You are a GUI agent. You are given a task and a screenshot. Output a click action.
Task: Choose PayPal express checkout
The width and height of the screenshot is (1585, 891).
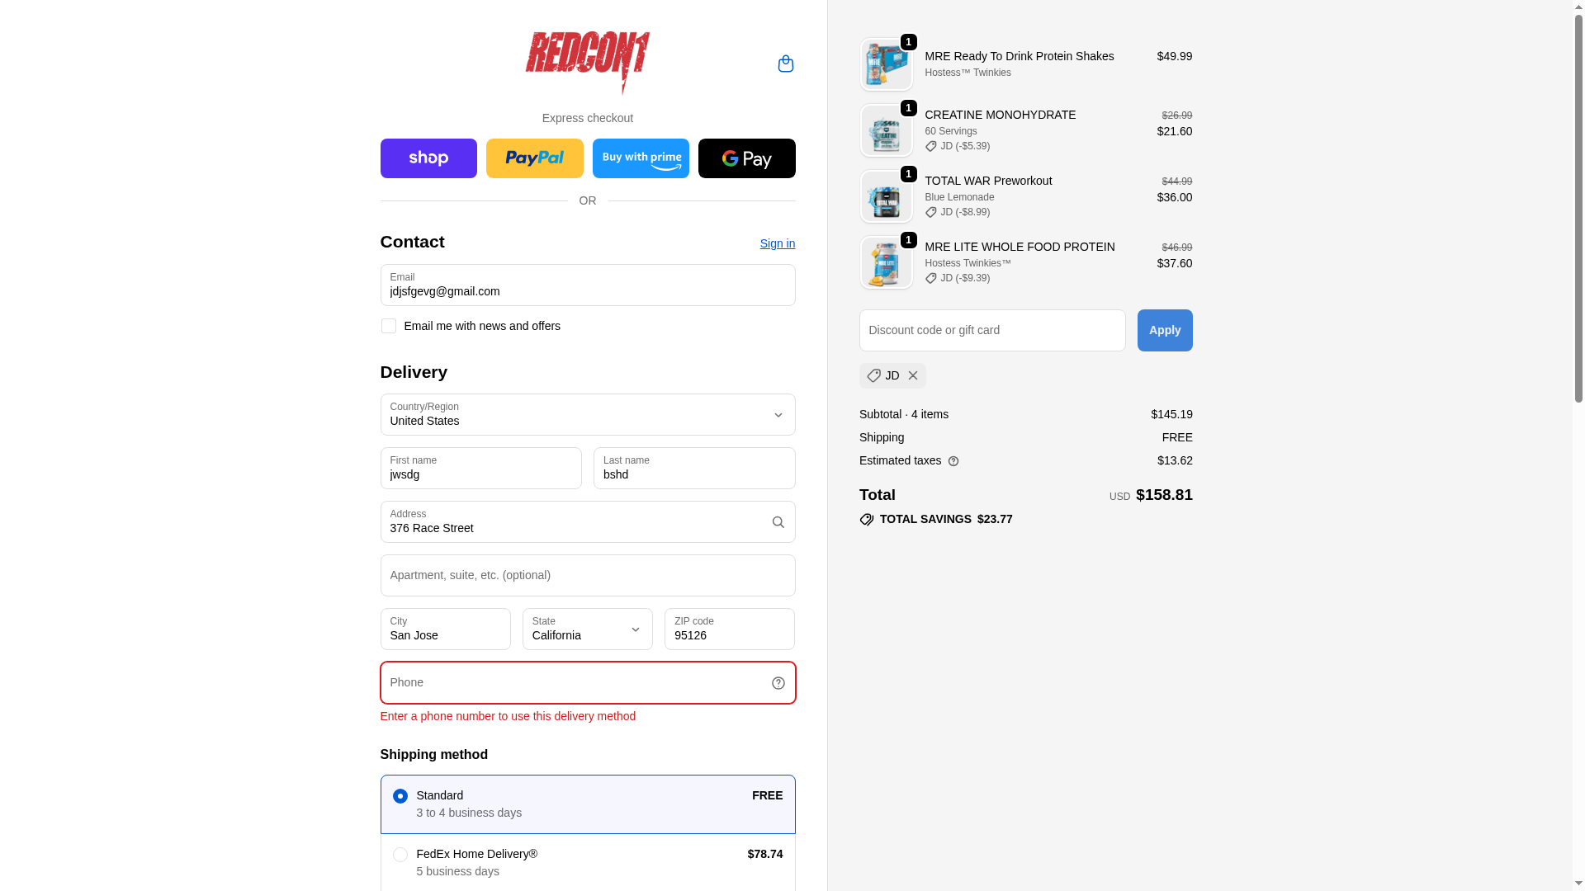[x=534, y=158]
